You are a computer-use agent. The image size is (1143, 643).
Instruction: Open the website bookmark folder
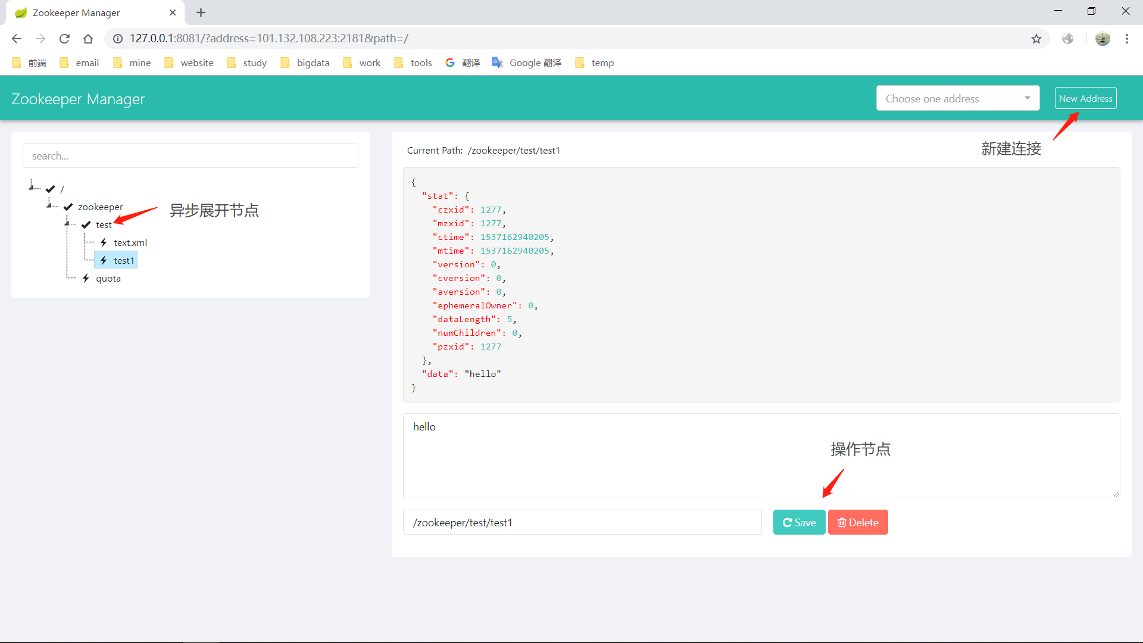[189, 63]
